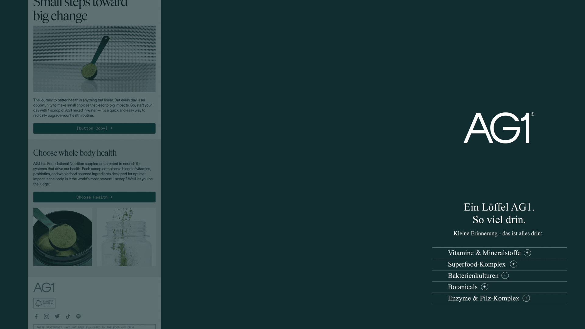Click the large white AG1 logo

tap(499, 128)
